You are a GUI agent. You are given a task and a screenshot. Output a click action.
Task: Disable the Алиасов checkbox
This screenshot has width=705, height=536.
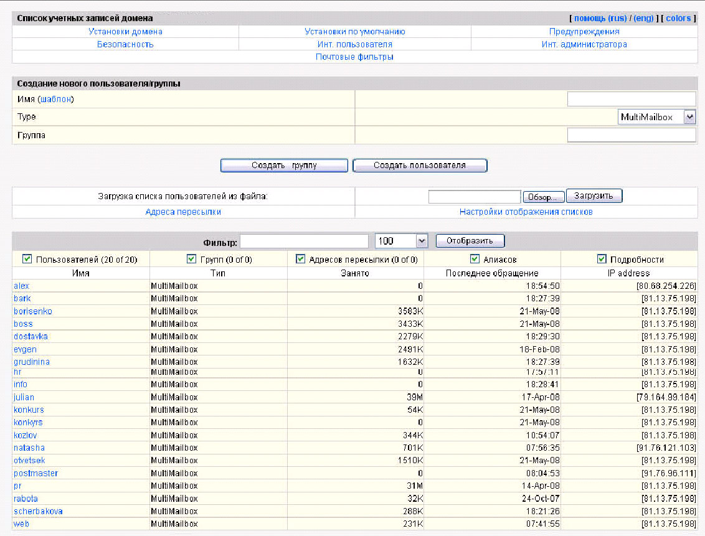[475, 260]
